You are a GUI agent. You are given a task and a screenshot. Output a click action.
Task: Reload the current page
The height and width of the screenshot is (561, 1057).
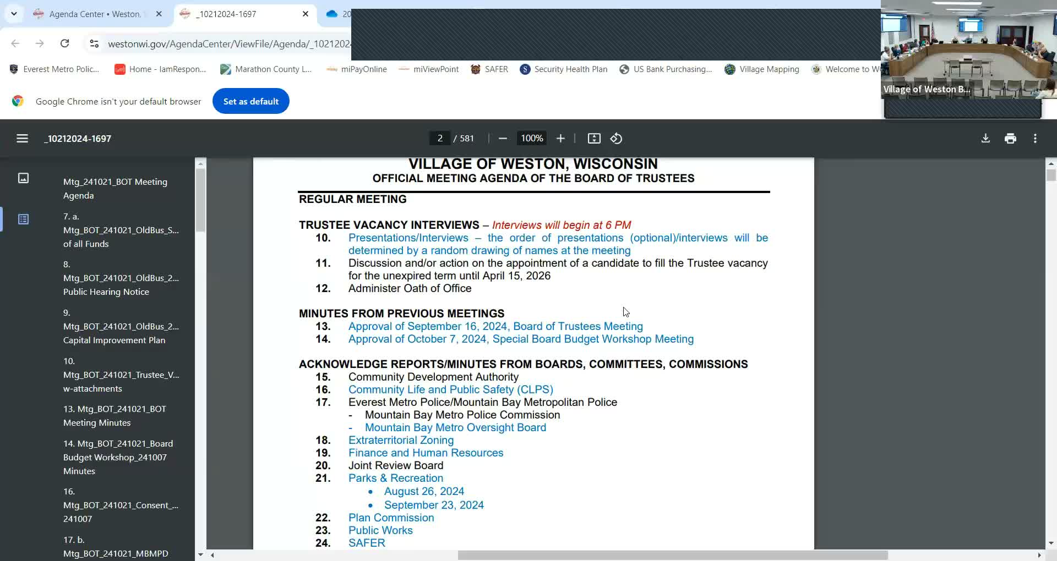click(64, 43)
